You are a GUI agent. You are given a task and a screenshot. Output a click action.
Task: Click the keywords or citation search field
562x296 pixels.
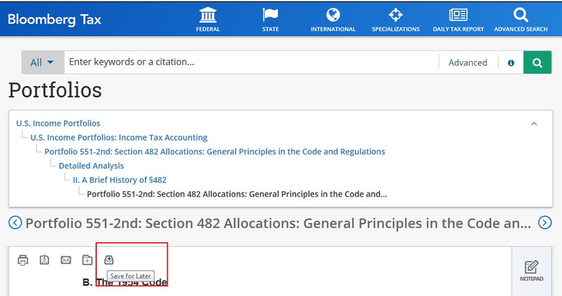point(250,62)
